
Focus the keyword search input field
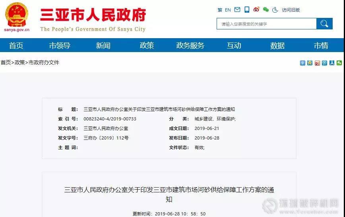pos(266,24)
